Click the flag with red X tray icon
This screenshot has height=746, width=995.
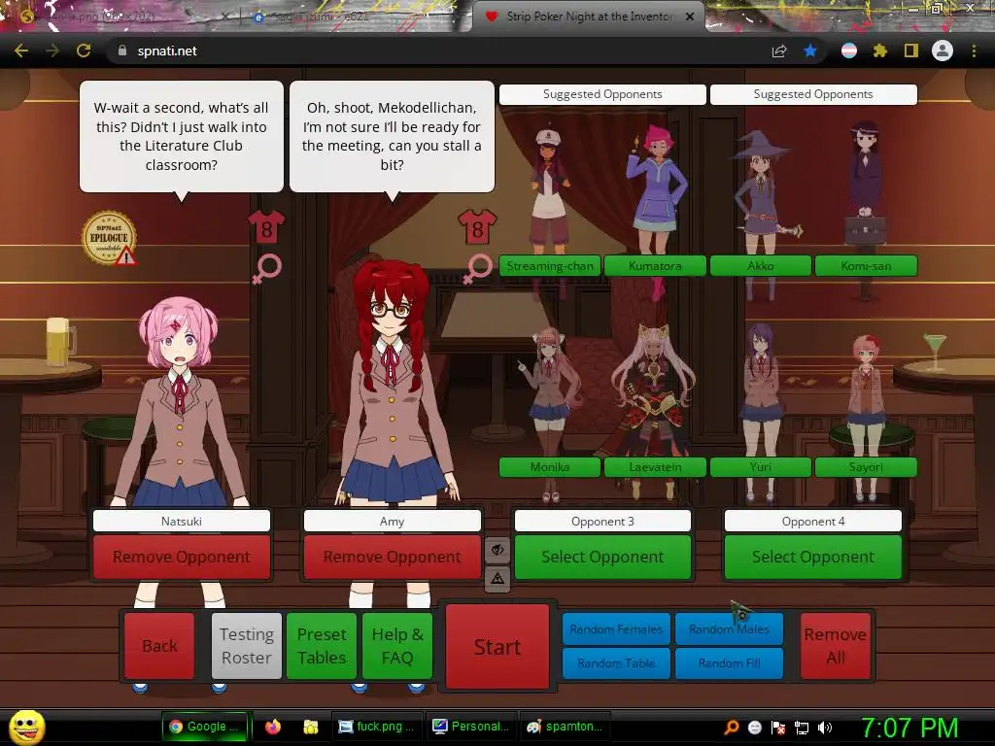point(778,728)
